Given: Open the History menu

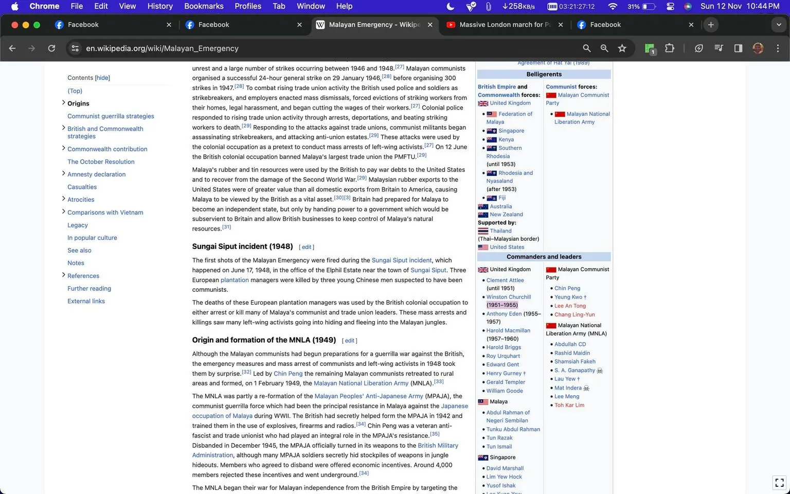Looking at the screenshot, I should point(159,6).
